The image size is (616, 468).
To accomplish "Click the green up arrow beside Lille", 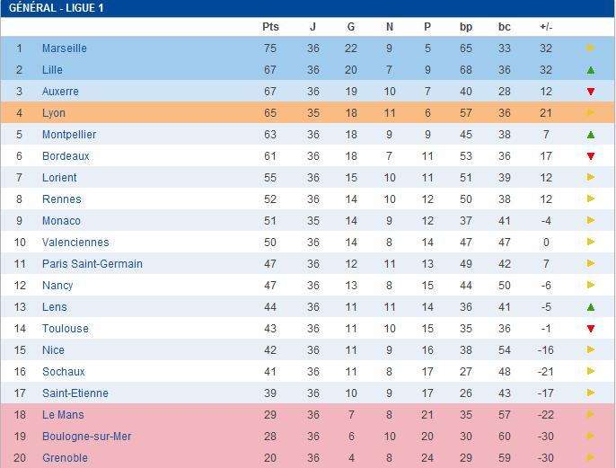I will [590, 70].
